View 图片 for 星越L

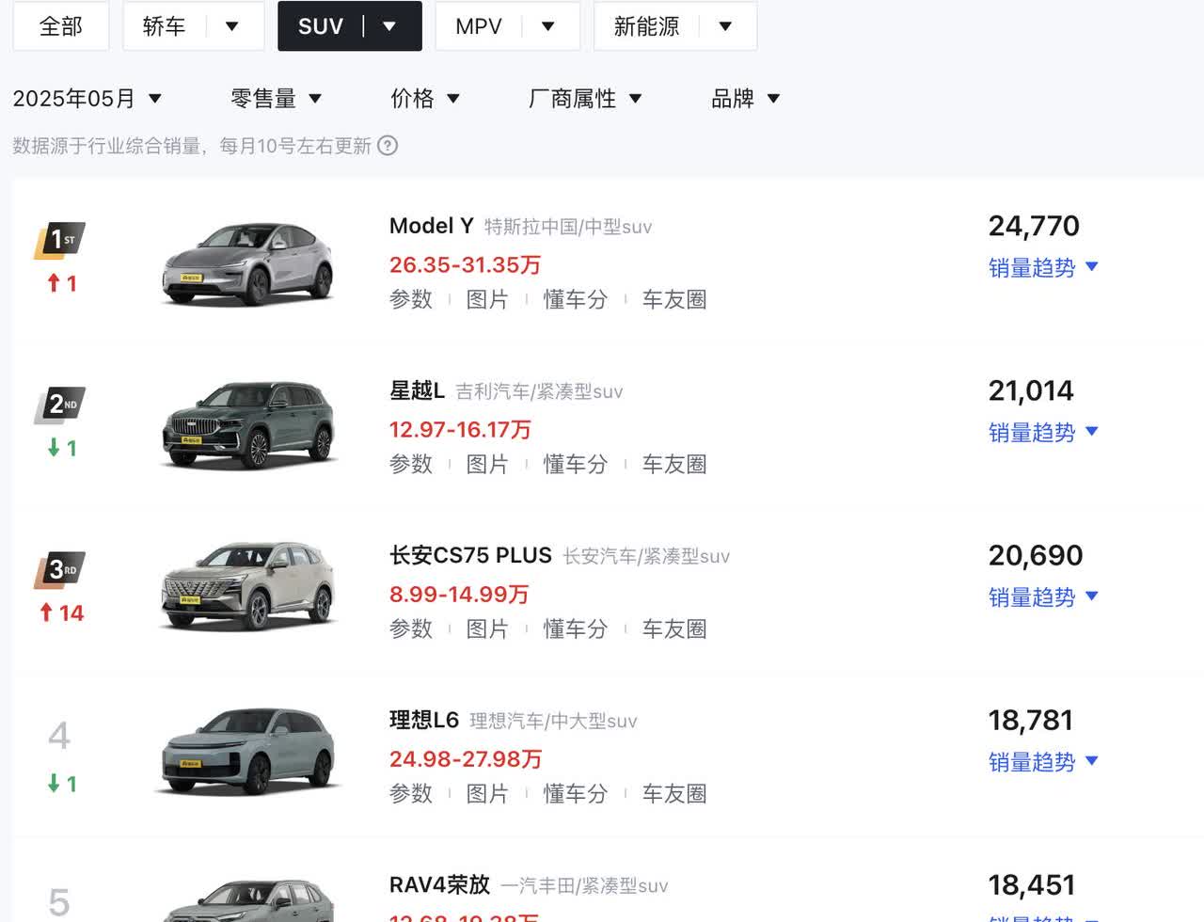(487, 464)
